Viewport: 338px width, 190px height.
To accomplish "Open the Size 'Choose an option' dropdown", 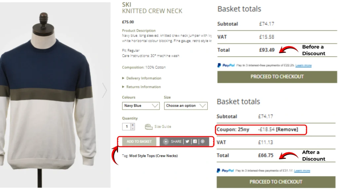I will (186, 106).
